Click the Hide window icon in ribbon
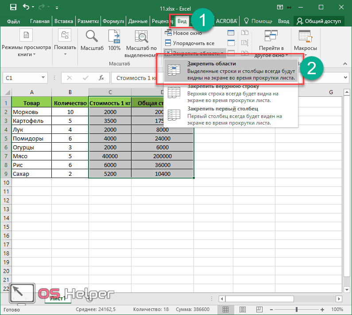 click(x=231, y=43)
